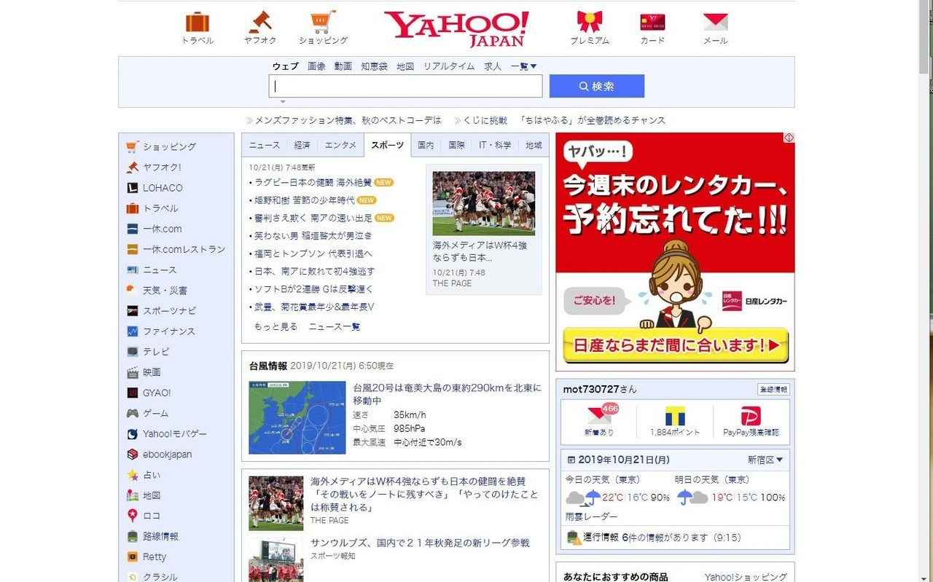Screen dimensions: 933x582
Task: Expand the 一覧 search category dropdown
Action: tap(524, 66)
